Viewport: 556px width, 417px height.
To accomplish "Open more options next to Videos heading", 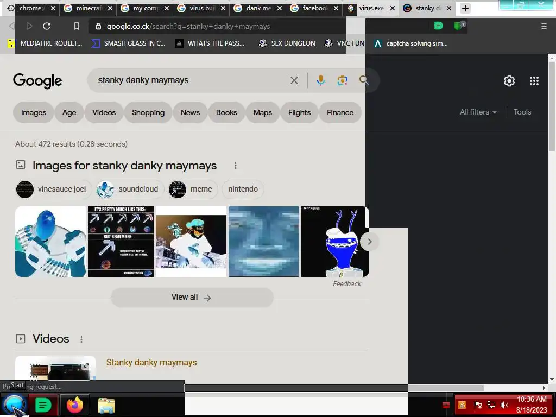I will (81, 339).
